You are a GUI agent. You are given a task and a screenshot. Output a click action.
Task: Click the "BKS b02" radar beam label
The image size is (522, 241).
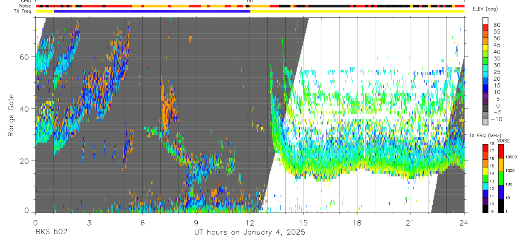point(51,232)
